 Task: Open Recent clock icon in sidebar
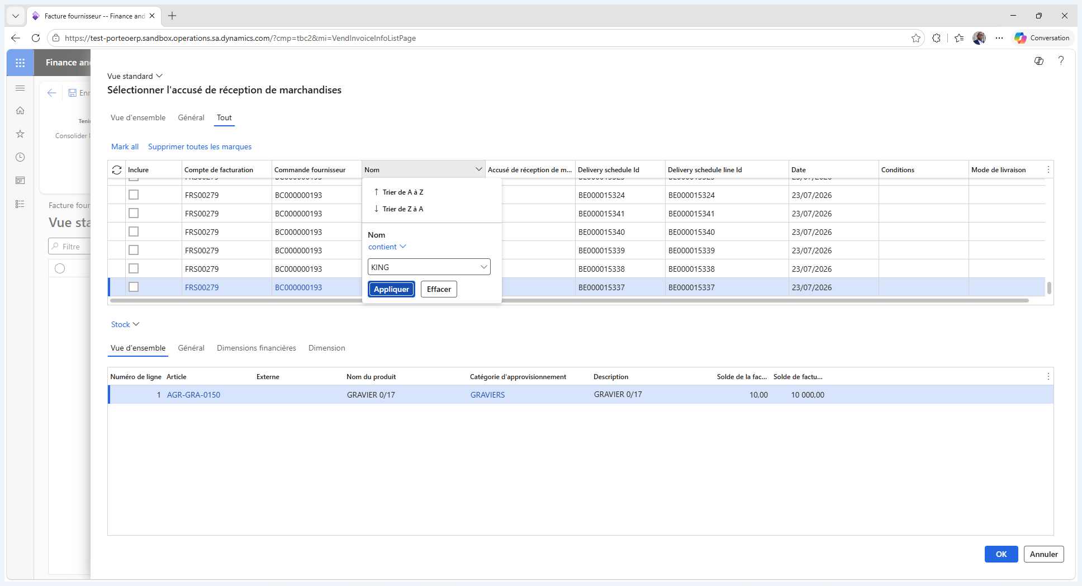[20, 157]
